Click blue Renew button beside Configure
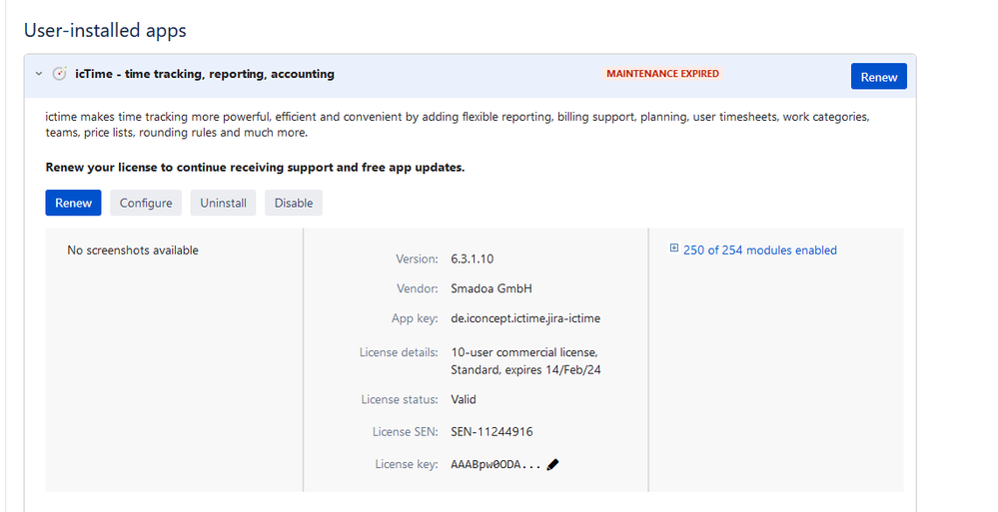This screenshot has height=512, width=998. pos(73,203)
